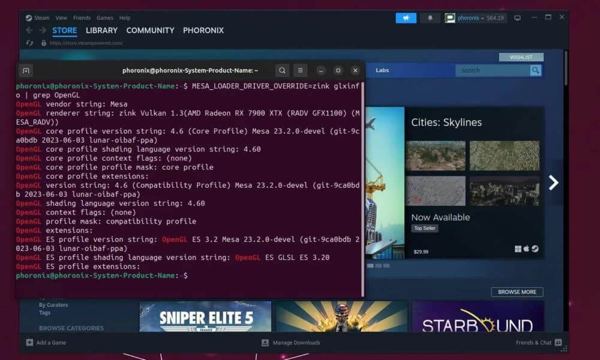
Task: Click the SteamOS platform icon on Cities: Skylines
Action: pyautogui.click(x=535, y=249)
